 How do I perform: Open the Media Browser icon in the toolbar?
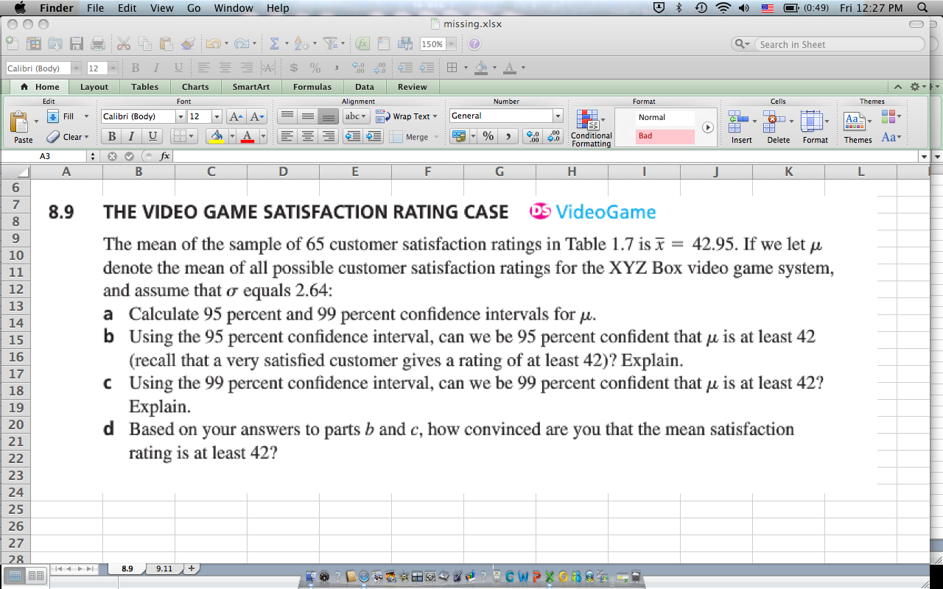(404, 44)
